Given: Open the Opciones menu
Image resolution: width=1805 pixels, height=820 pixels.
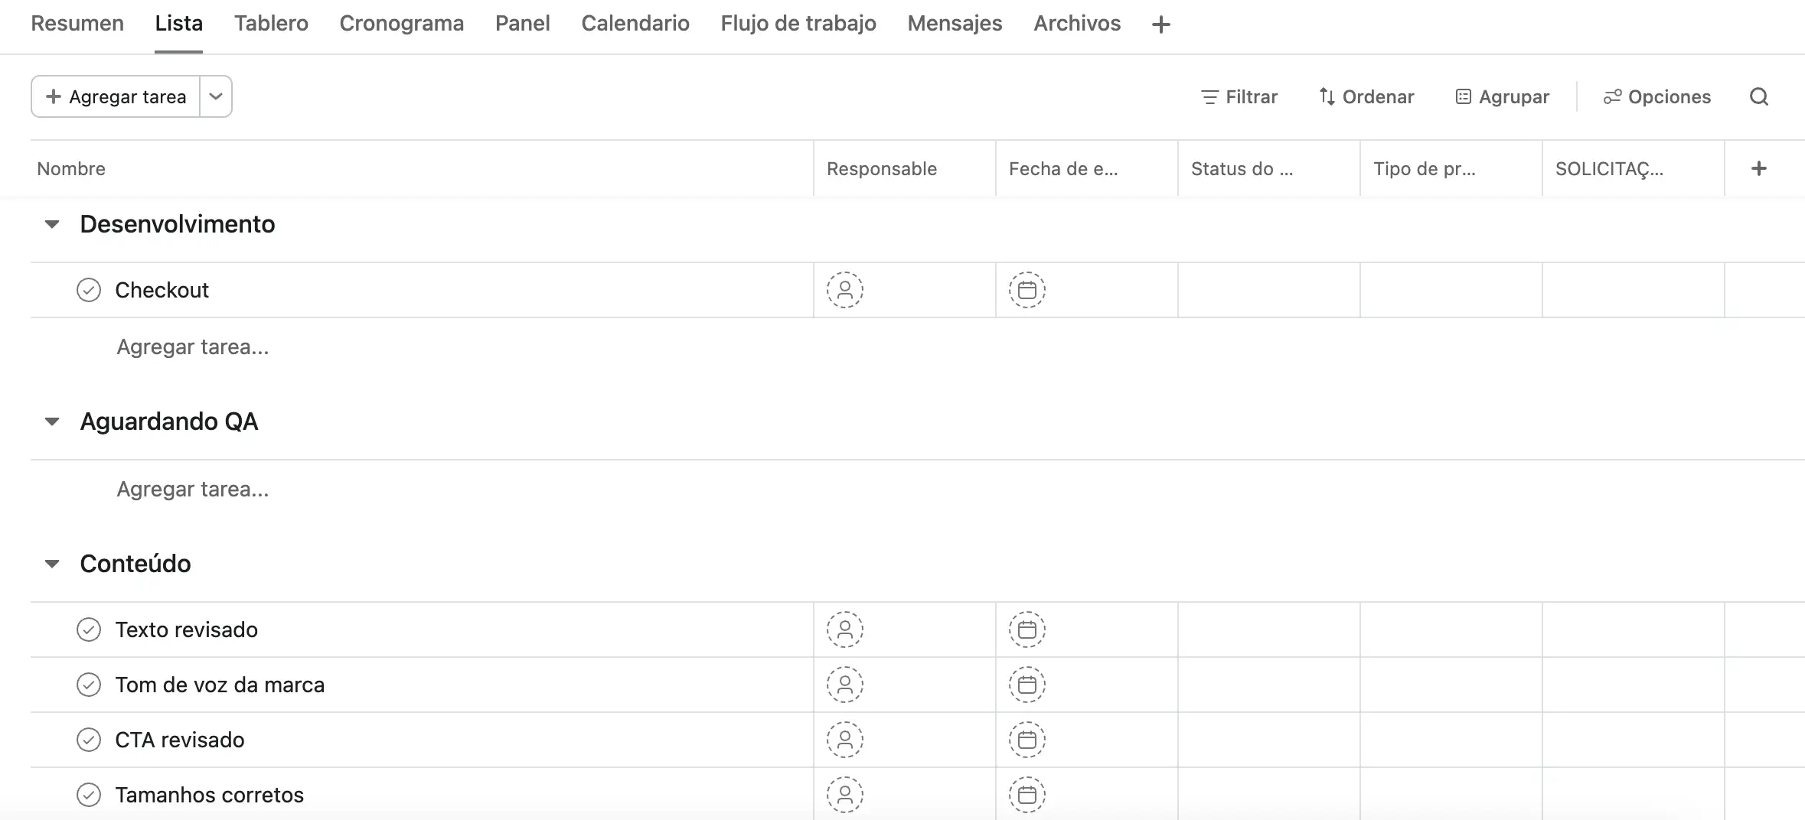Looking at the screenshot, I should point(1656,97).
